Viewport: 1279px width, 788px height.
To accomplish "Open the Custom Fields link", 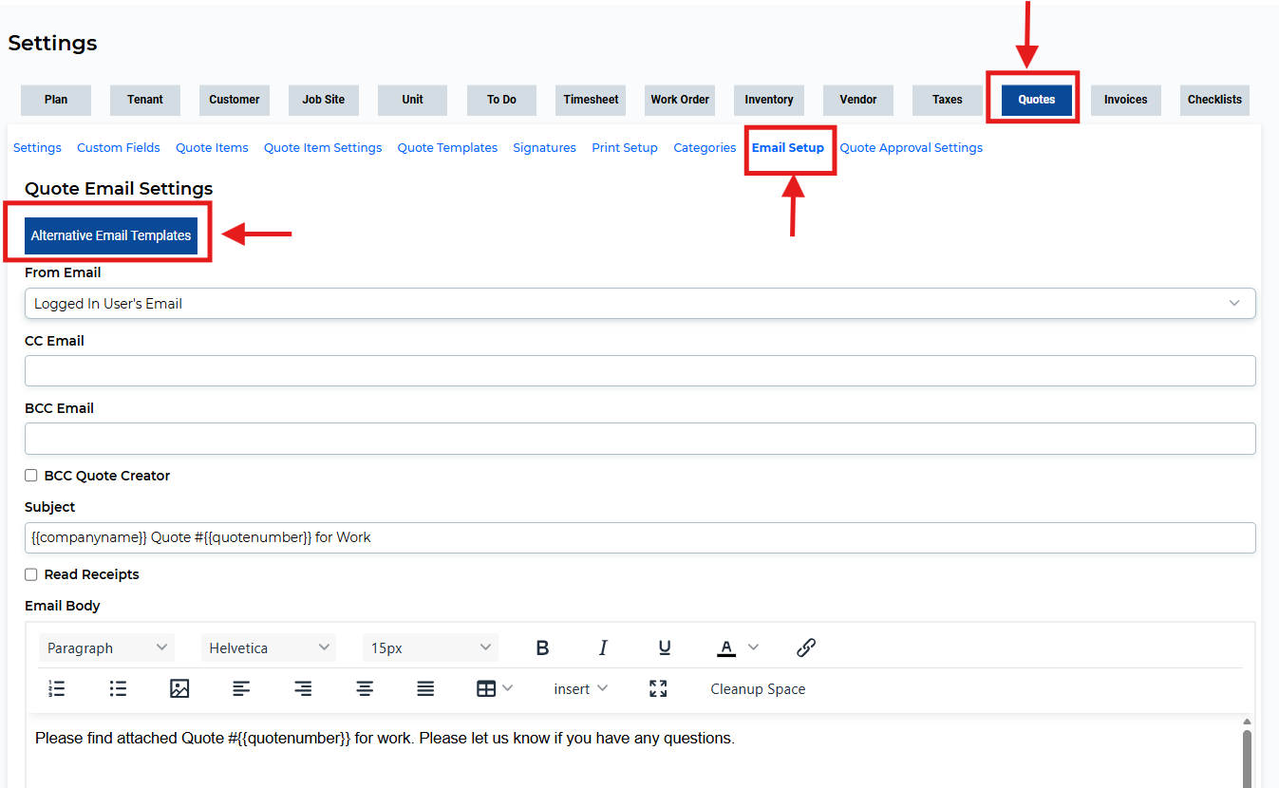I will (119, 148).
